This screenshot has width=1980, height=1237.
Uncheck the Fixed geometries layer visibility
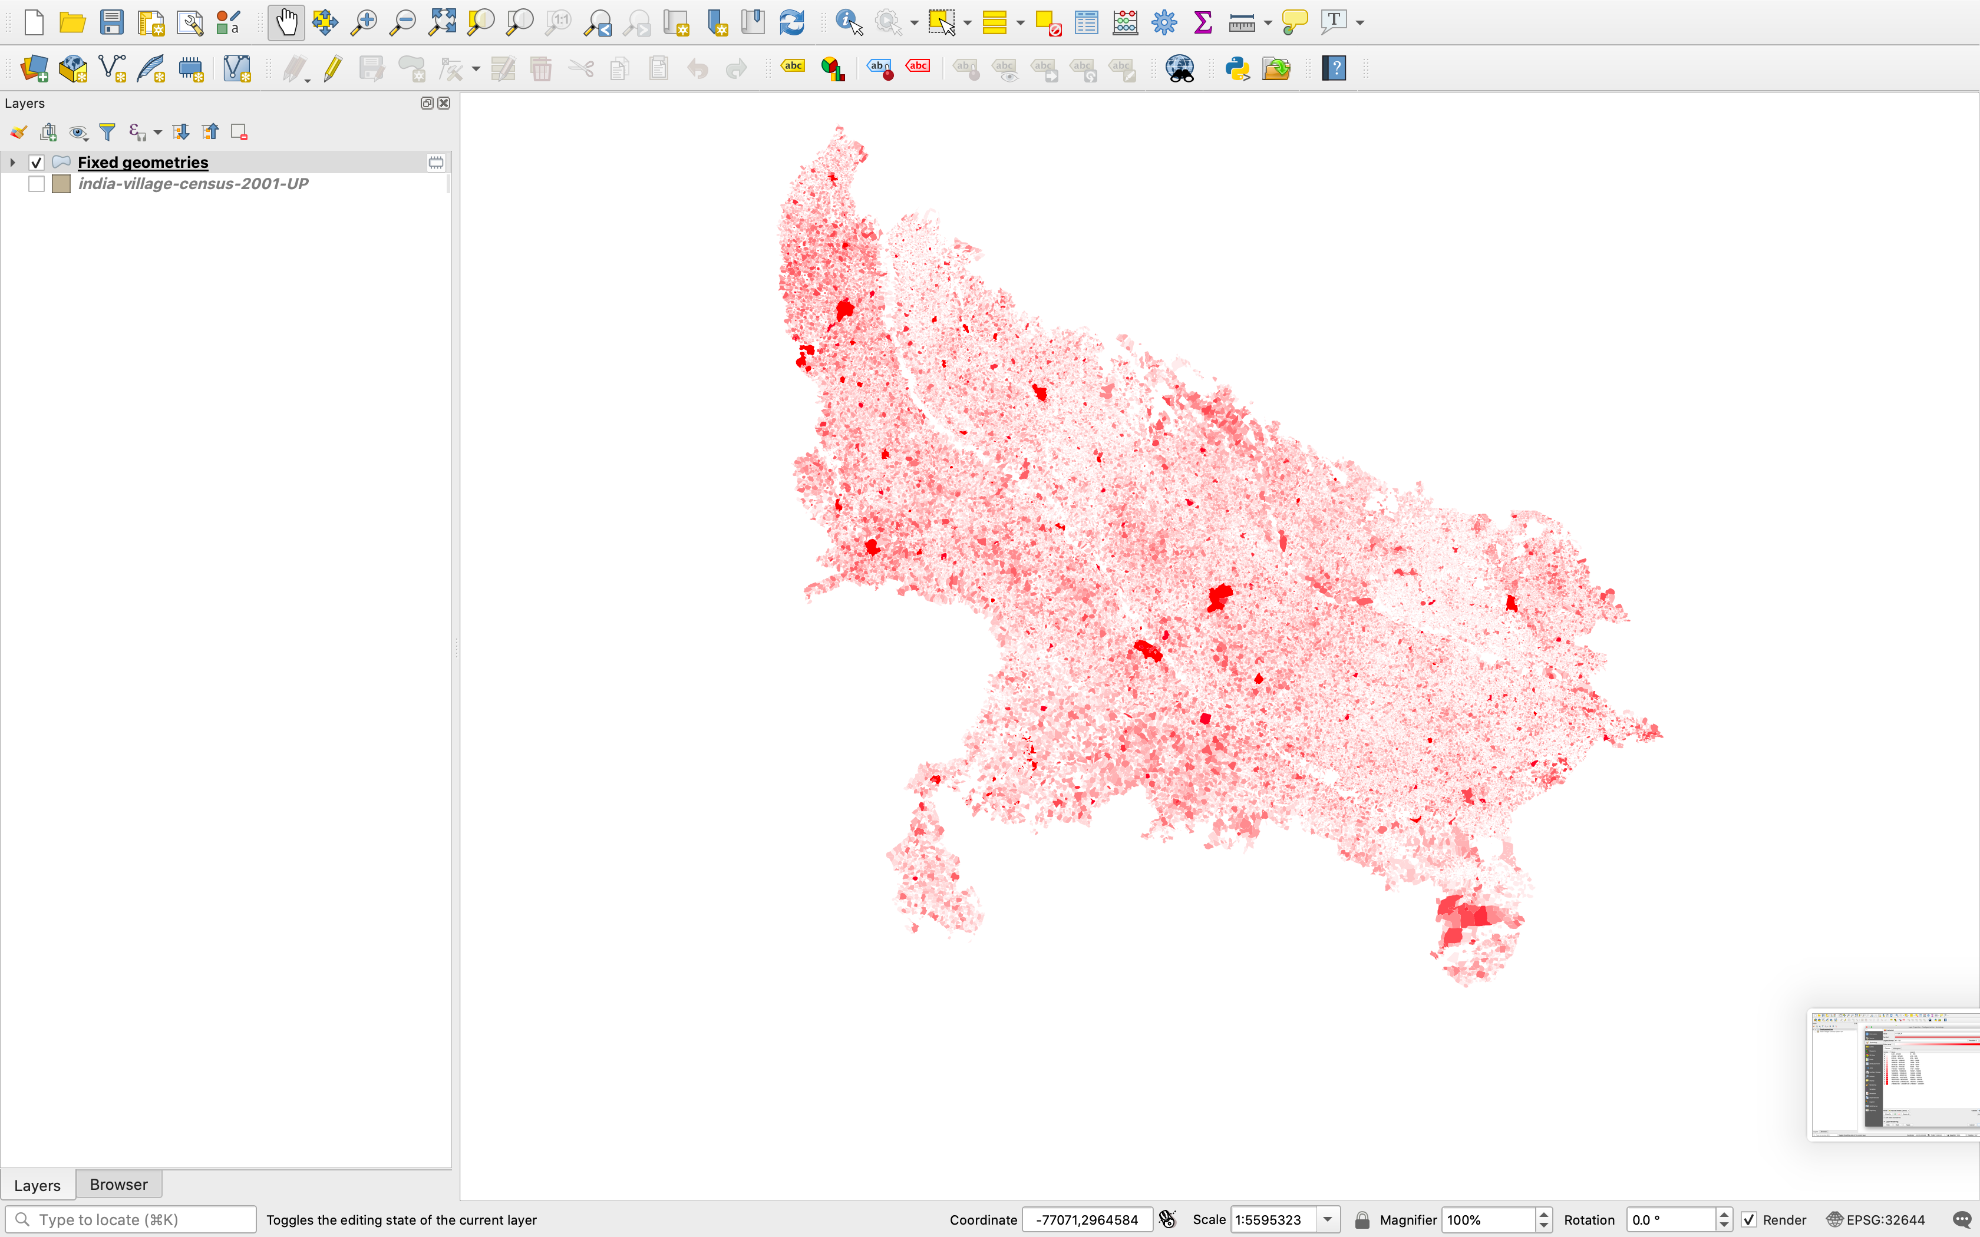point(36,162)
